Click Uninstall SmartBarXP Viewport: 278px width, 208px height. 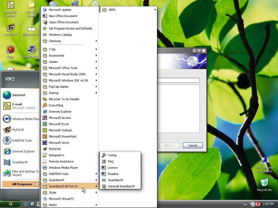[120, 186]
